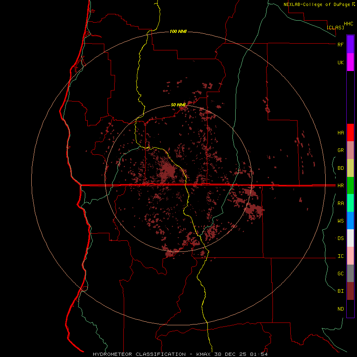The image size is (357, 357).
Task: Click the HYDROMETEOR CLASSIFICATION title text
Action: 139,354
